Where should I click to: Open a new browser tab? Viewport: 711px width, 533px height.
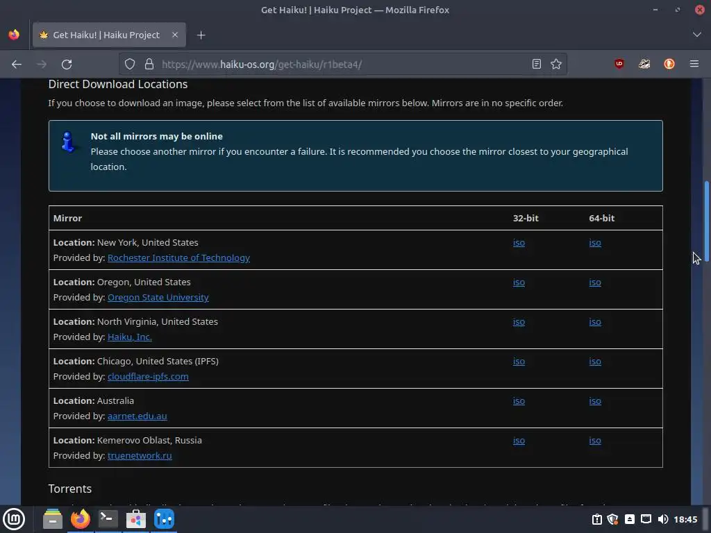pyautogui.click(x=201, y=35)
